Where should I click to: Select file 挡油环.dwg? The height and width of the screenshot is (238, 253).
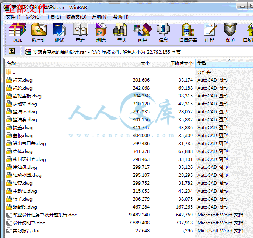[x=25, y=111]
